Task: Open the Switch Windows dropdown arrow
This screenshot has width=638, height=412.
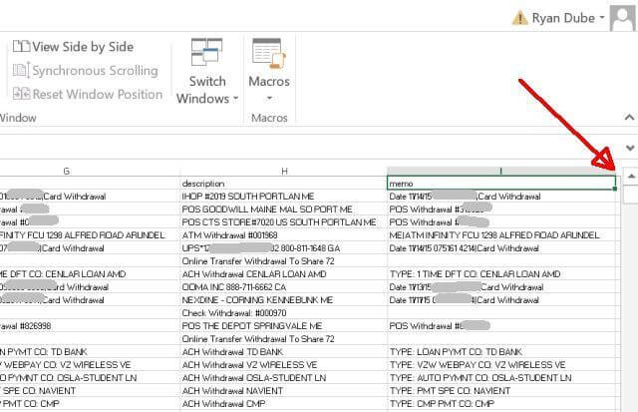Action: click(235, 99)
